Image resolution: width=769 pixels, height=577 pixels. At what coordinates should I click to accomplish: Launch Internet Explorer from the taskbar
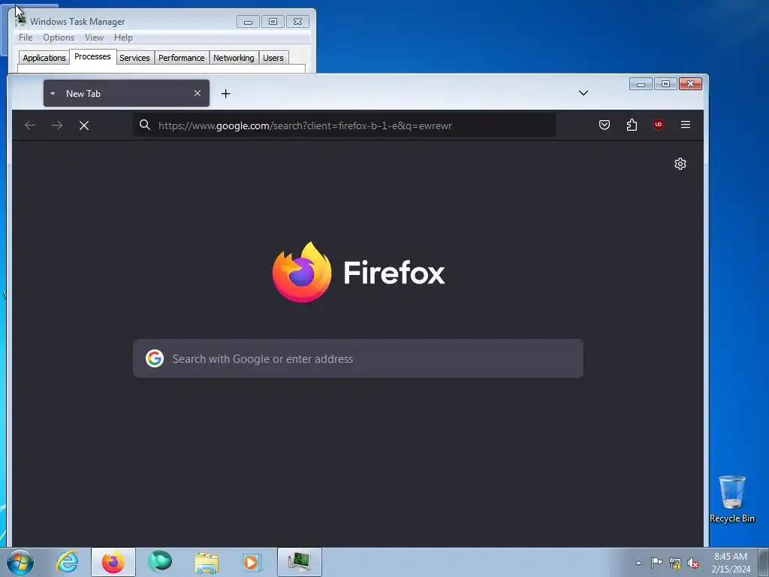(67, 562)
